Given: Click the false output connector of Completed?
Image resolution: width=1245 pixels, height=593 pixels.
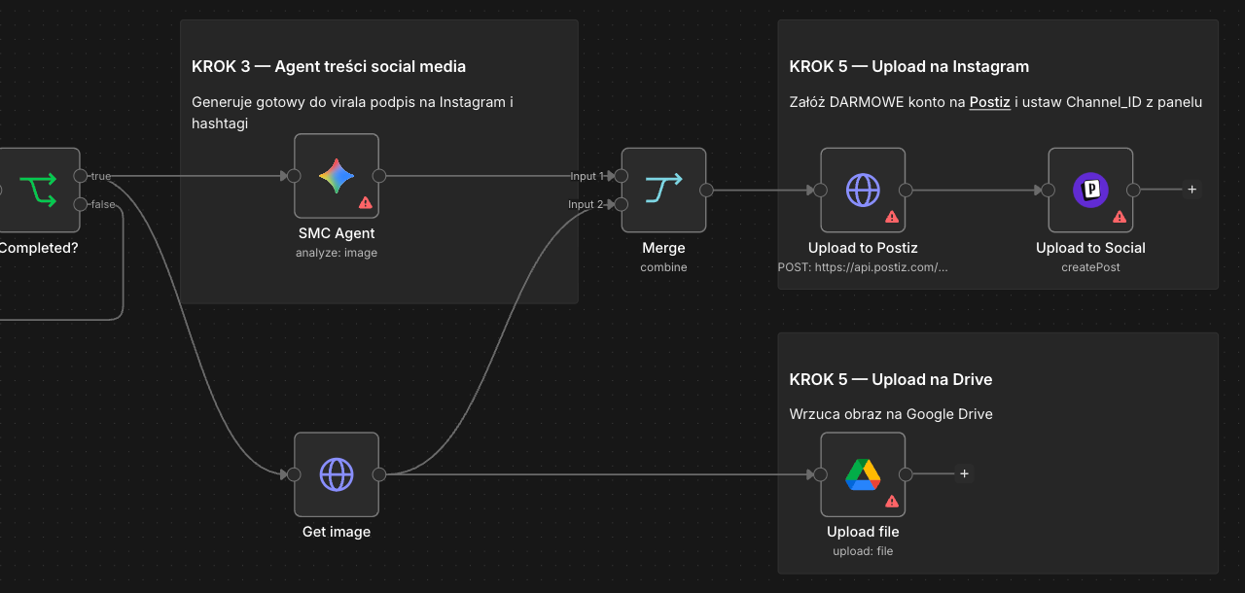Looking at the screenshot, I should point(80,204).
